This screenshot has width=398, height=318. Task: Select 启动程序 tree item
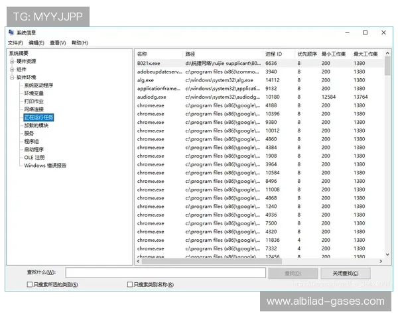point(33,149)
